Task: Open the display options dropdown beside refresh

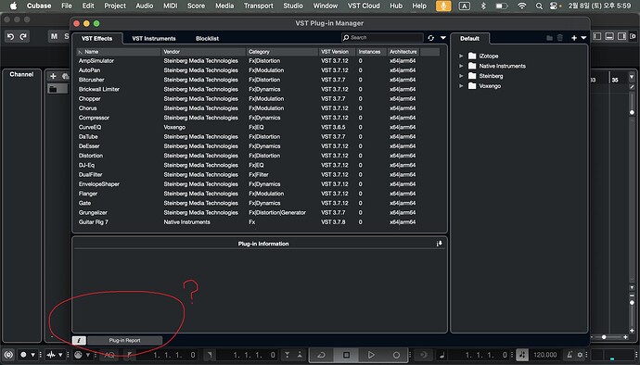Action: (443, 38)
